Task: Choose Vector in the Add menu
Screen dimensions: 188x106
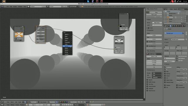Action: pyautogui.click(x=67, y=46)
